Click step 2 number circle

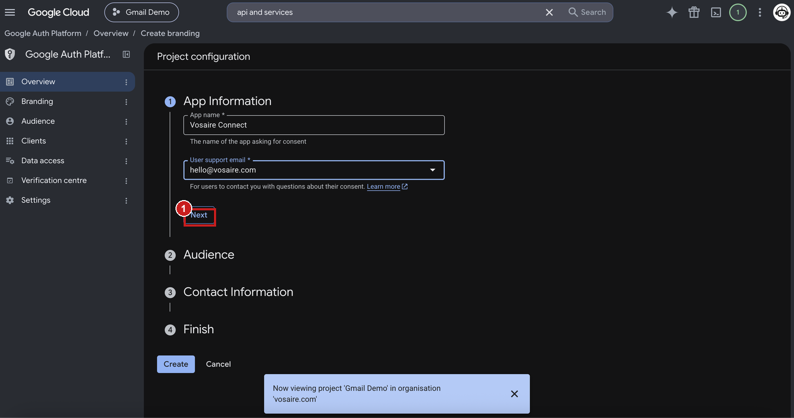coord(170,255)
